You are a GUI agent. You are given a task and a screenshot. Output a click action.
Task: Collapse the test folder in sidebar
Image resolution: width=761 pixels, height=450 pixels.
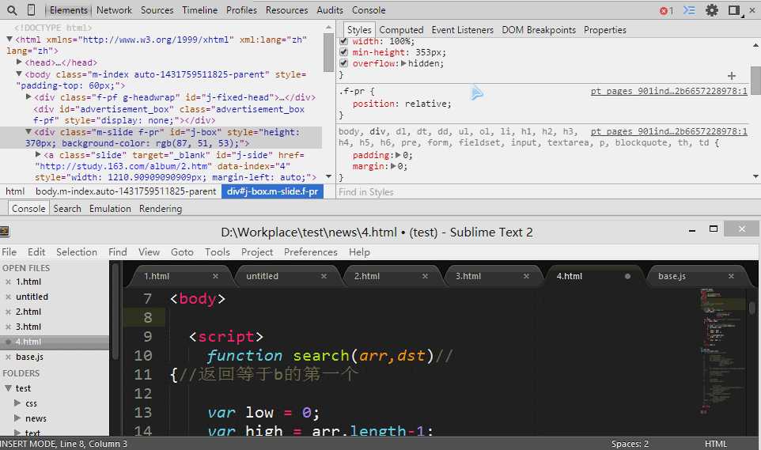point(8,388)
